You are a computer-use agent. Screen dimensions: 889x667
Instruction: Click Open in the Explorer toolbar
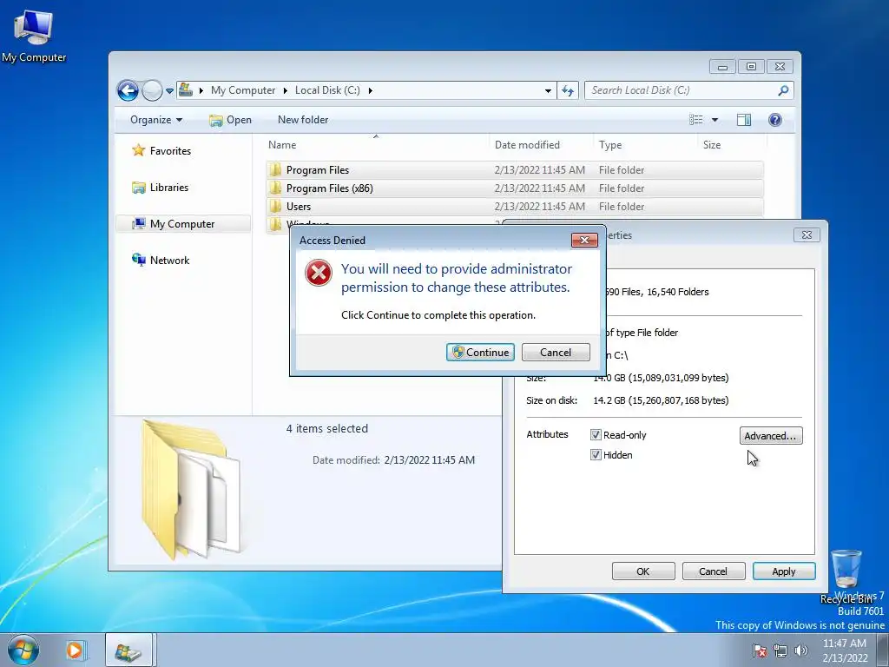tap(230, 120)
